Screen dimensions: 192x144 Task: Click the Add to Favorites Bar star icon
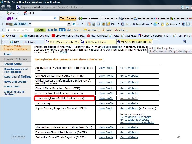(x=21, y=36)
